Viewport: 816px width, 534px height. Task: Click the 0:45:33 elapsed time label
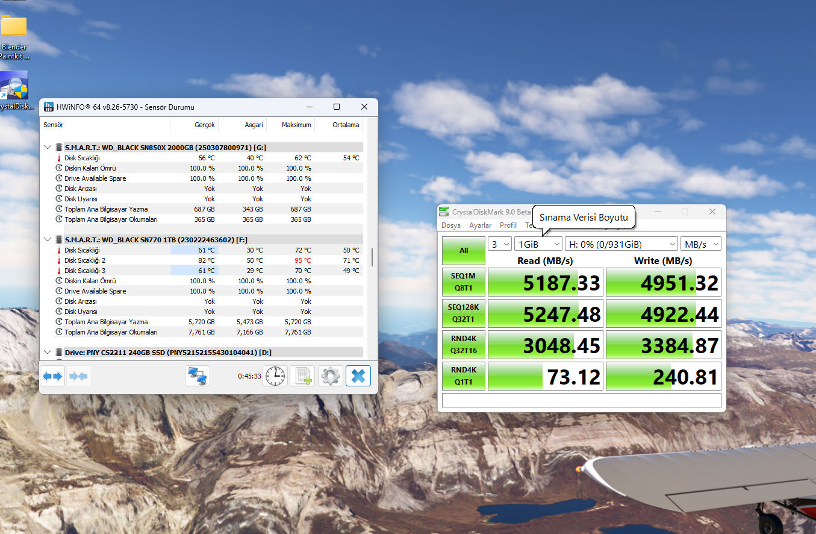[x=249, y=376]
